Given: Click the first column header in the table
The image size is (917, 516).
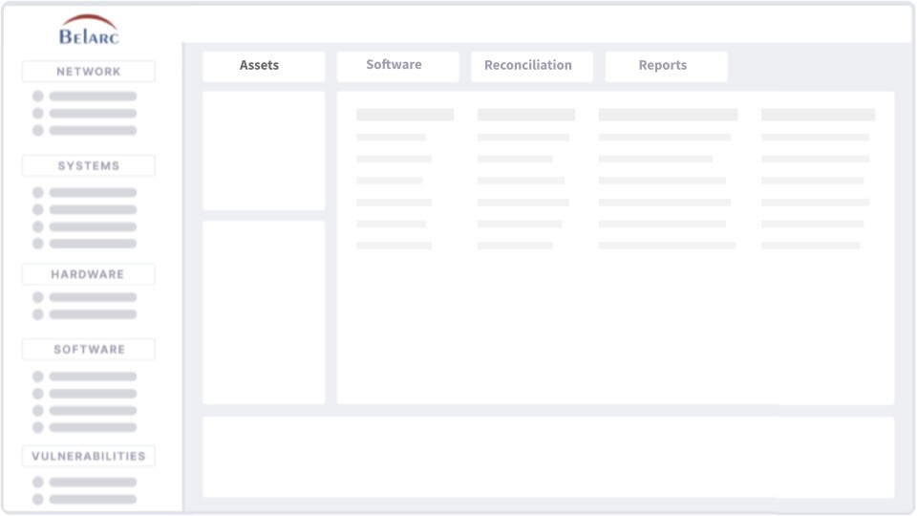Looking at the screenshot, I should (x=405, y=115).
